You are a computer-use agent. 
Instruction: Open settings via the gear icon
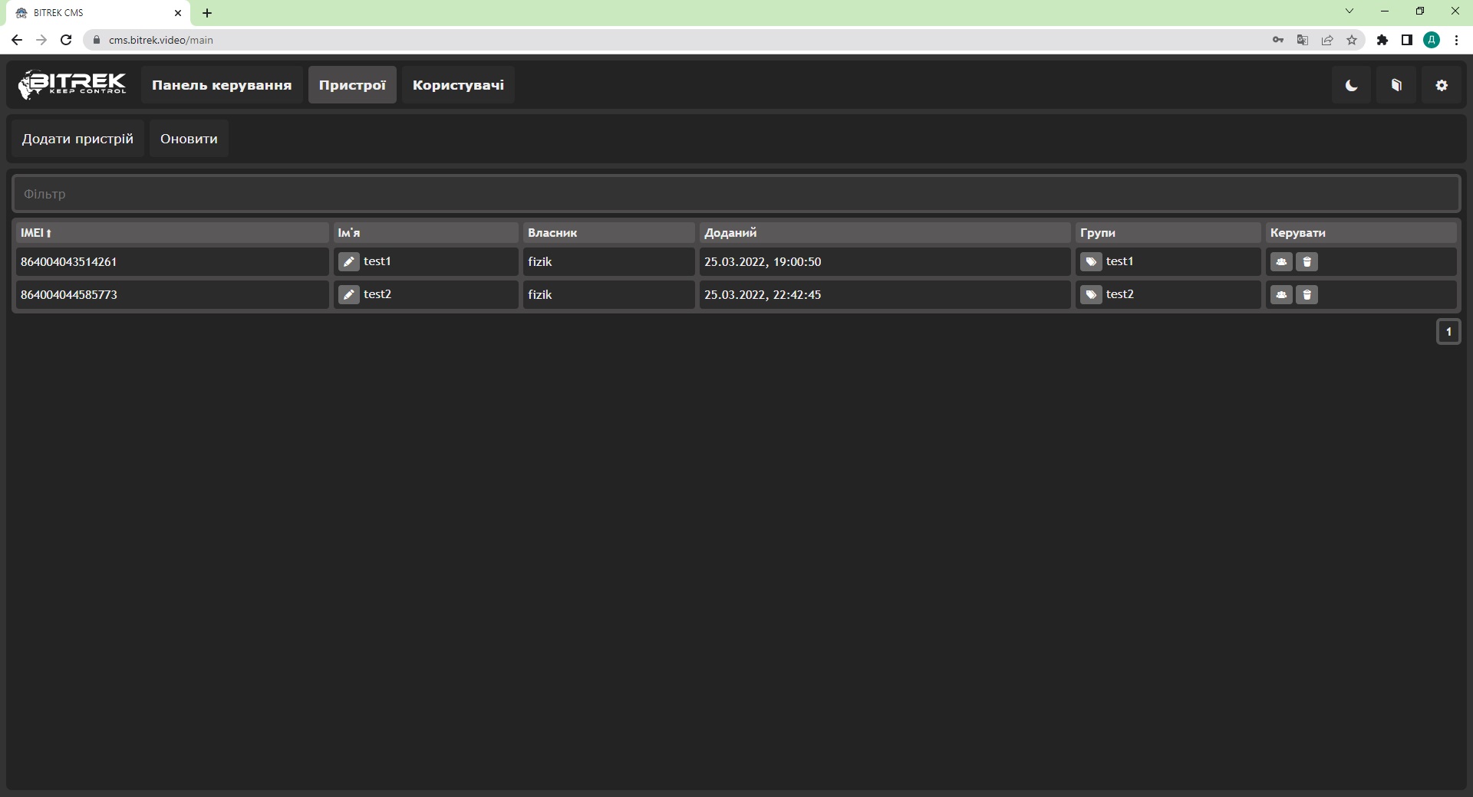pos(1442,85)
